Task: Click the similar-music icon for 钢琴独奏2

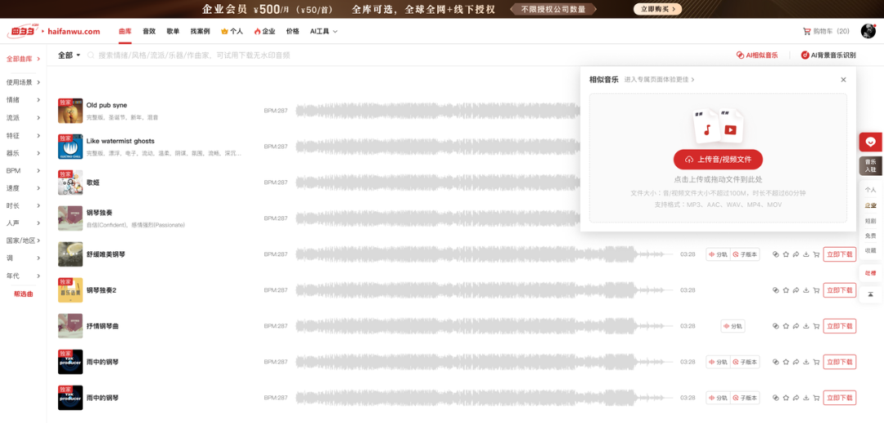Action: [775, 290]
